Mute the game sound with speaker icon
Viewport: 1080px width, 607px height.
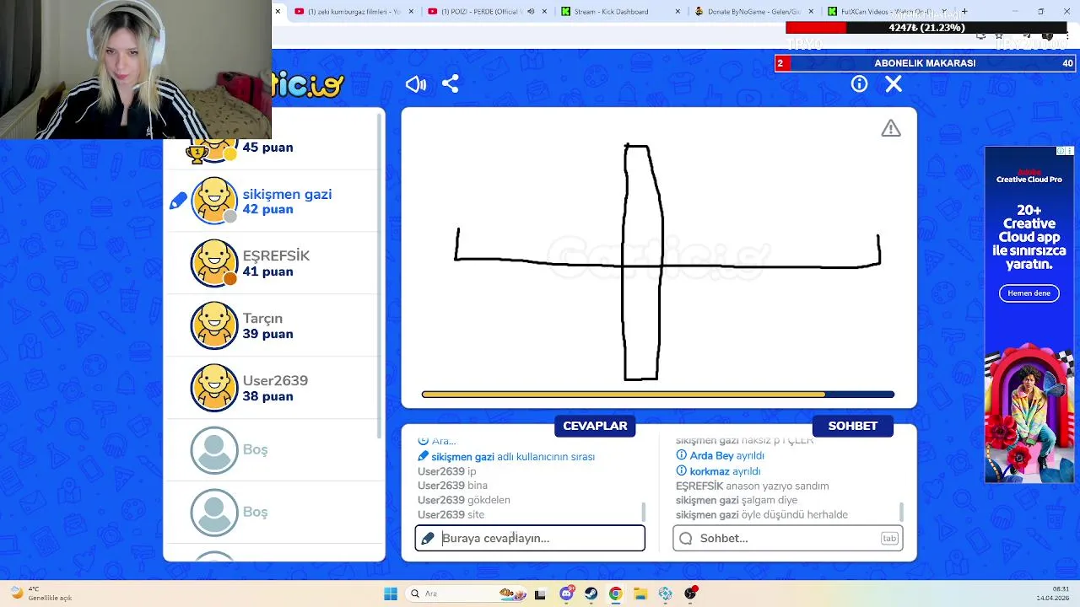pos(416,83)
